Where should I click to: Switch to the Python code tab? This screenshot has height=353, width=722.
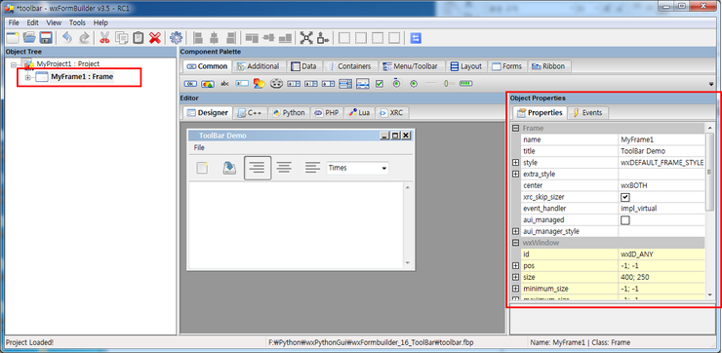pyautogui.click(x=288, y=113)
